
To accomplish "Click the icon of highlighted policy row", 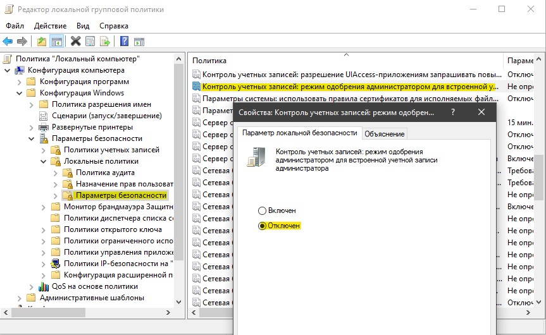I will point(196,86).
